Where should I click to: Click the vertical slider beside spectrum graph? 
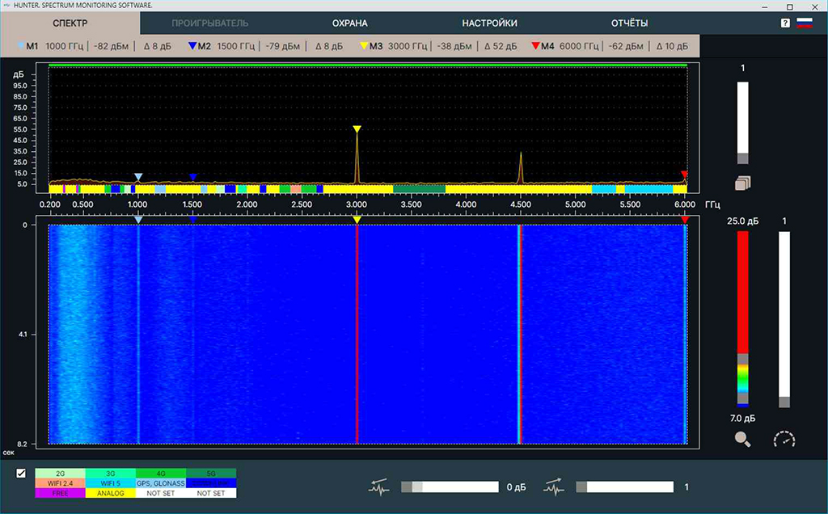(742, 122)
